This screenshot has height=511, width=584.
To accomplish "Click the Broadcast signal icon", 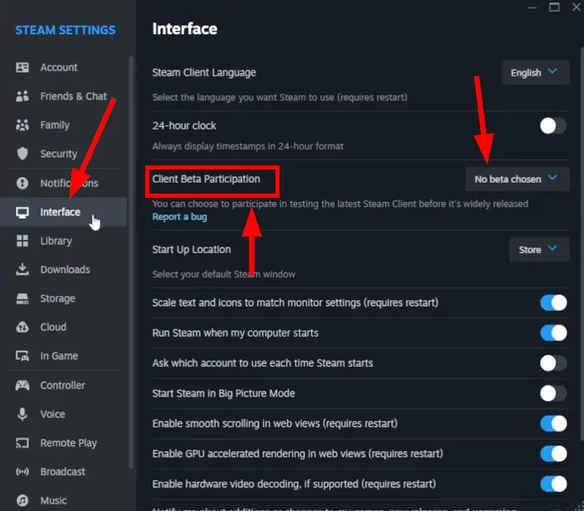I will click(22, 472).
